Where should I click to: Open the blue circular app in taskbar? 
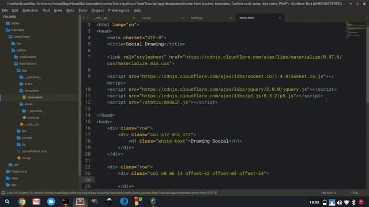(124, 202)
